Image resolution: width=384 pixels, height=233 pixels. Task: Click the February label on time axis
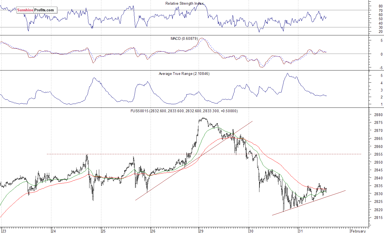[x=358, y=231]
